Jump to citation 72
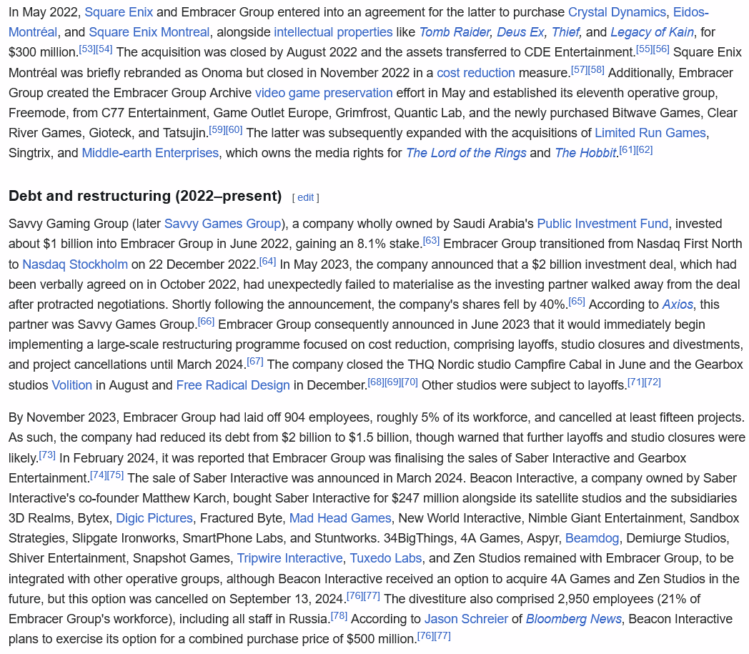Screen dimensions: 749x654 [653, 382]
